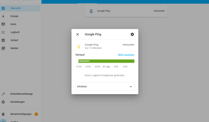Navigate to Verlauf in sidebar

(x=20, y=40)
